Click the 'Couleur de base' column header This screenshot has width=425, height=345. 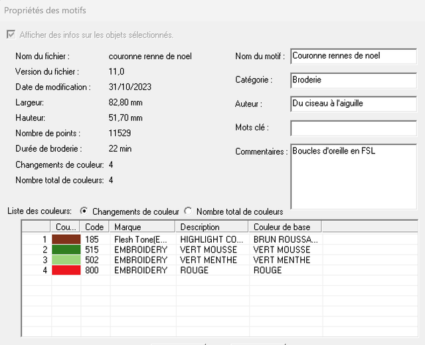pyautogui.click(x=286, y=227)
